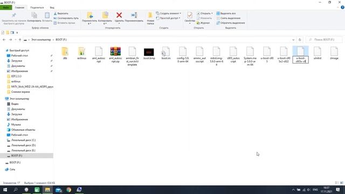This screenshot has height=194, width=345.
Task: Open Музыка in navigation pane
Action: 16,124
